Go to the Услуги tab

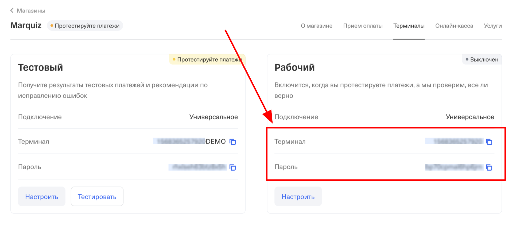coord(492,26)
